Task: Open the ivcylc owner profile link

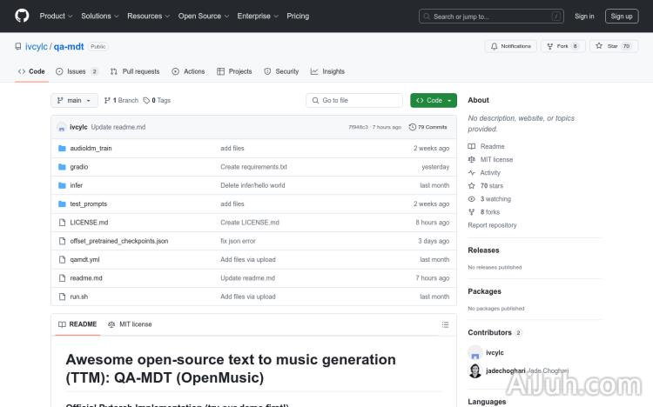Action: point(37,47)
